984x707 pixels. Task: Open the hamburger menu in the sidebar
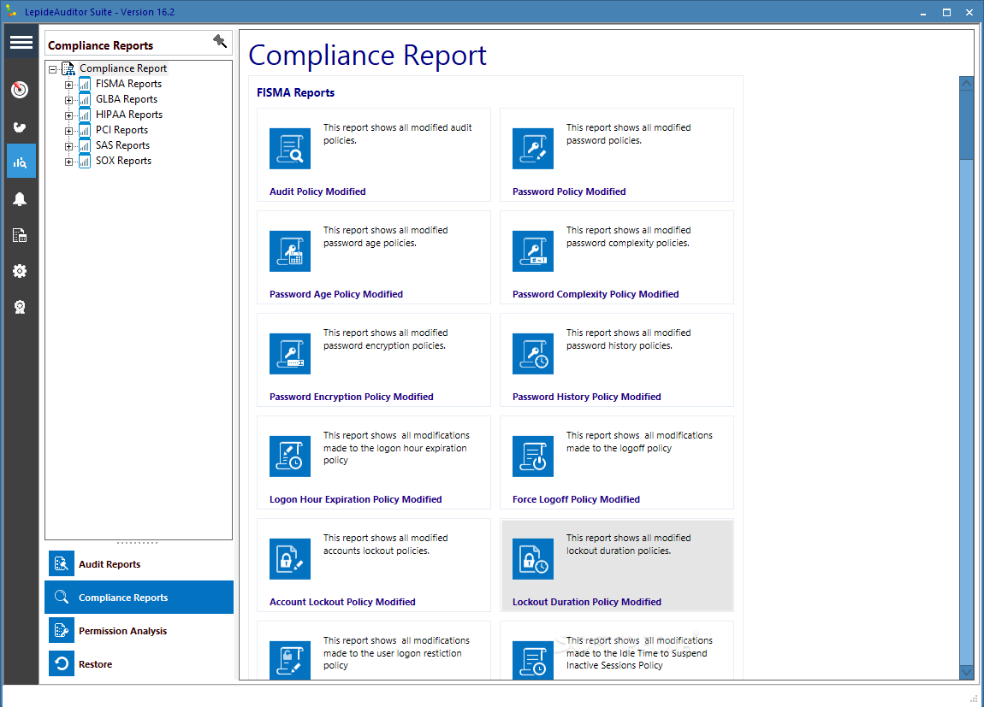coord(21,42)
